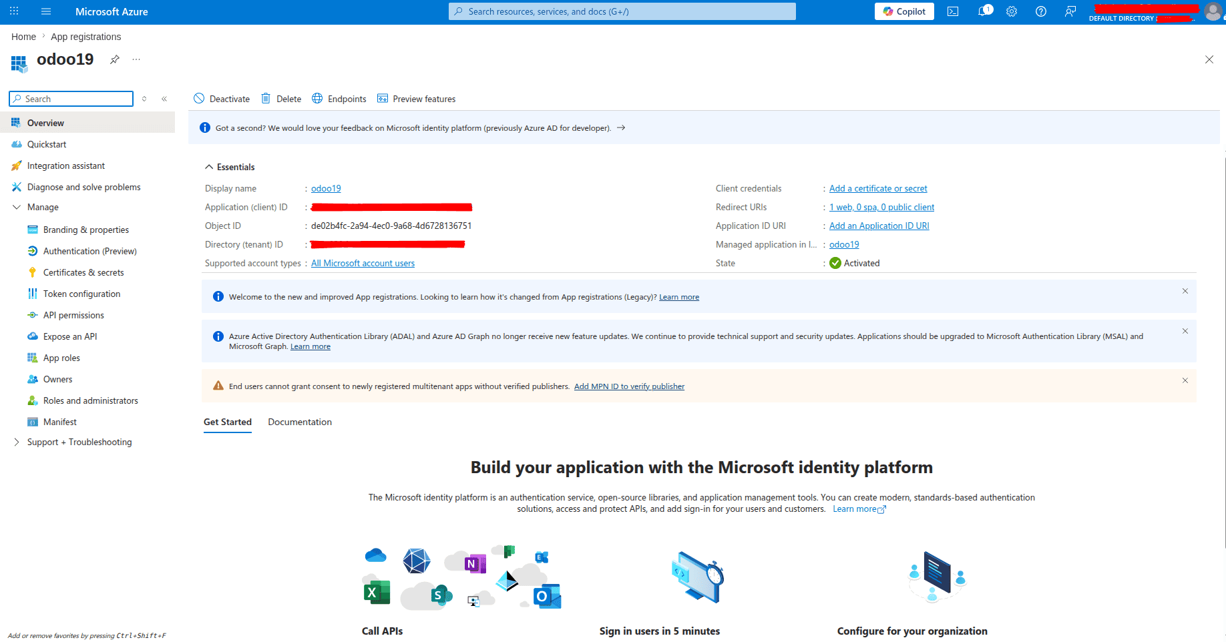Image resolution: width=1226 pixels, height=642 pixels.
Task: Open account avatar menu
Action: 1213,11
